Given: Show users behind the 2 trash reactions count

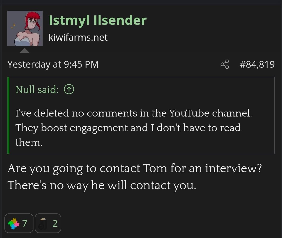Looking at the screenshot, I should (55, 224).
